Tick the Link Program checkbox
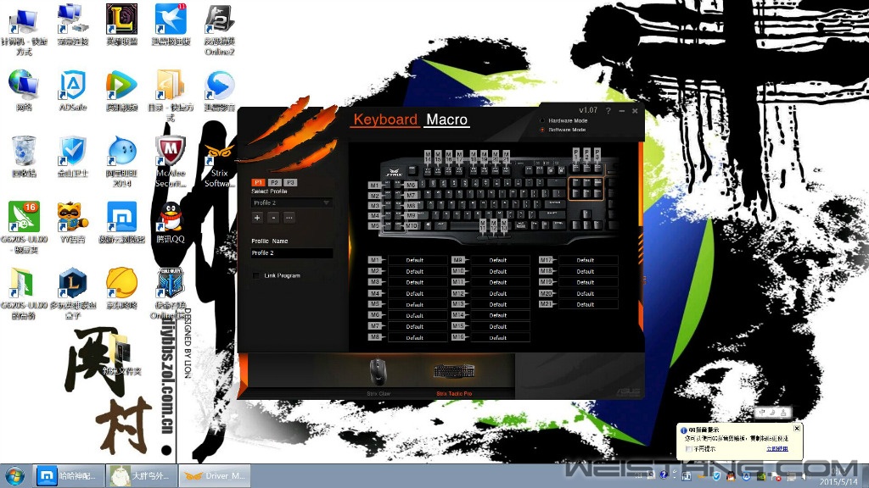The height and width of the screenshot is (488, 869). tap(256, 275)
